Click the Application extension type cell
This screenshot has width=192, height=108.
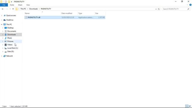coord(86,17)
